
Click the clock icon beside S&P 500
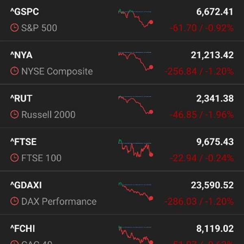14,28
